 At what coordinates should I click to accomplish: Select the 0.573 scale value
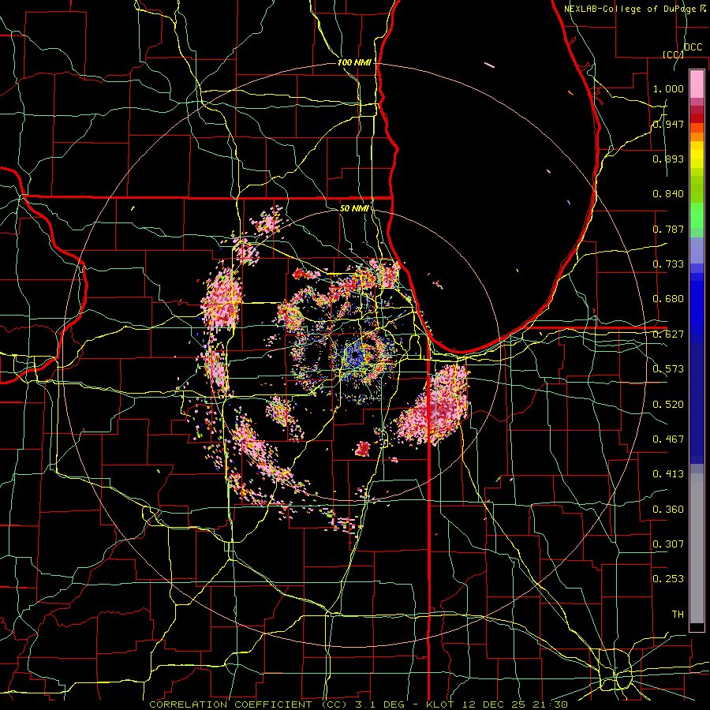tap(668, 369)
